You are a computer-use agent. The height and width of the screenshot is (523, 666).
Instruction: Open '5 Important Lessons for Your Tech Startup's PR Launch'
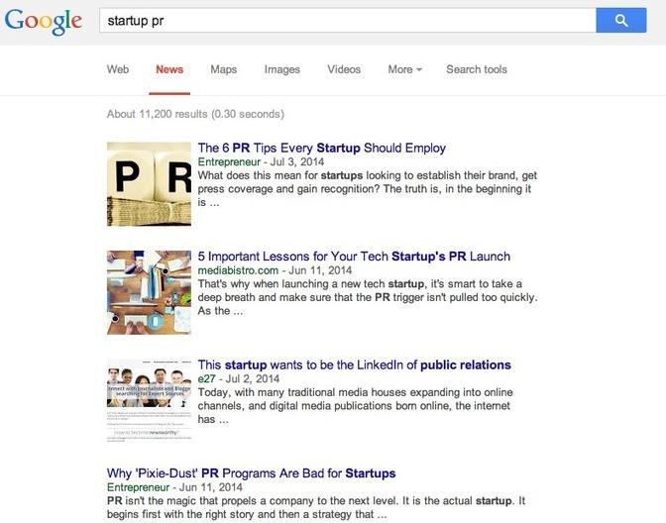354,257
